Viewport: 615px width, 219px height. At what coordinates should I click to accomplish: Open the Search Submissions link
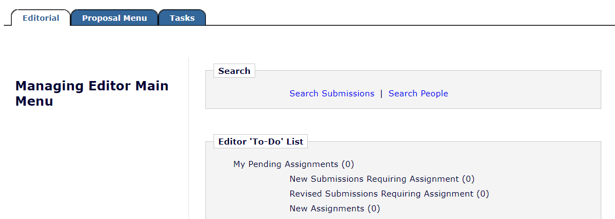[x=332, y=94]
